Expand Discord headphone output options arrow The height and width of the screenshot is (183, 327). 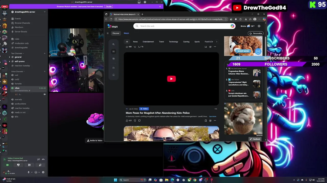pos(39,172)
